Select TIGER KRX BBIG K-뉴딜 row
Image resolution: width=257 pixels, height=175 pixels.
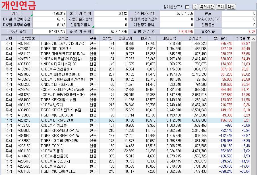(126, 136)
